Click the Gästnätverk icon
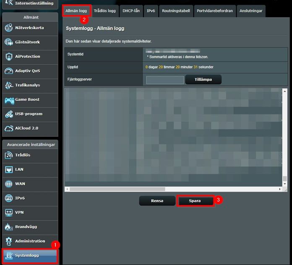The height and width of the screenshot is (265, 292). (8, 42)
